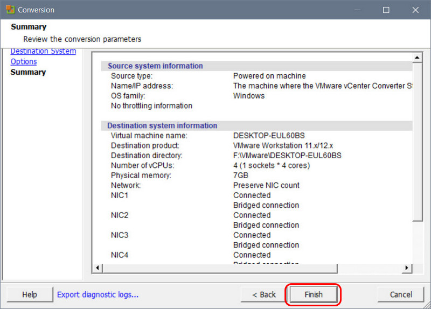Open Export diagnostic logs link
Screen dimensions: 431x309
pyautogui.click(x=98, y=294)
